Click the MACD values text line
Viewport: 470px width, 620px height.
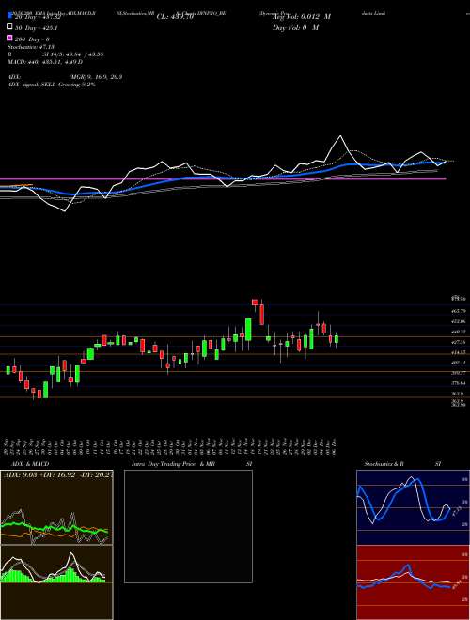(45, 62)
